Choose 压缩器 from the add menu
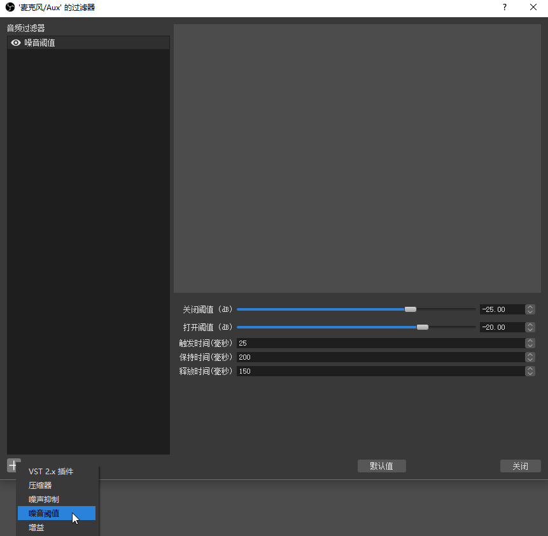Screen dimensions: 548x536 56,485
